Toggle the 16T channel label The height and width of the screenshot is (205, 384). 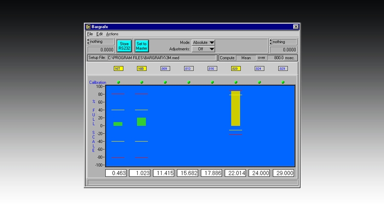[118, 68]
